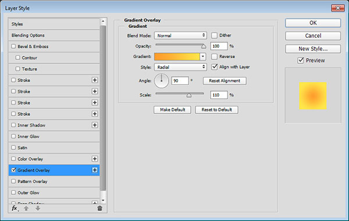
Task: Click the Reset Alignment button
Action: [x=225, y=81]
